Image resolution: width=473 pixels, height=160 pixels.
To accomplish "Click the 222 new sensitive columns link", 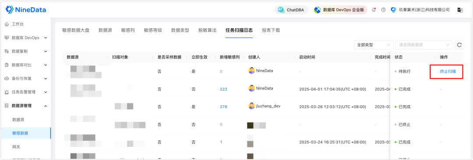I will [223, 89].
